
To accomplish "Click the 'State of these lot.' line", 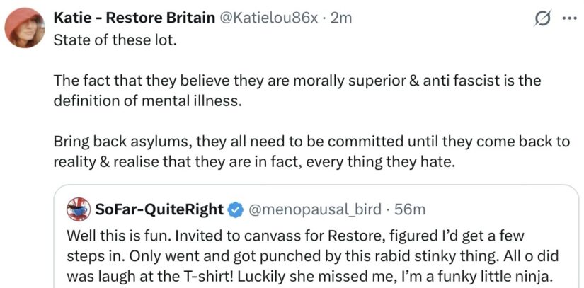I will coord(115,40).
